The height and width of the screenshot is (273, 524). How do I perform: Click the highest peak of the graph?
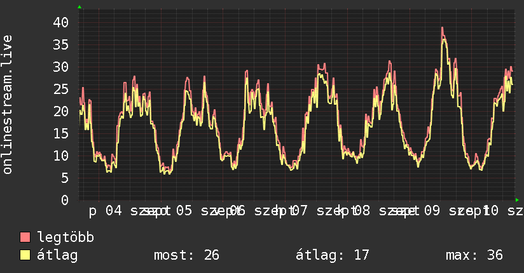click(442, 28)
